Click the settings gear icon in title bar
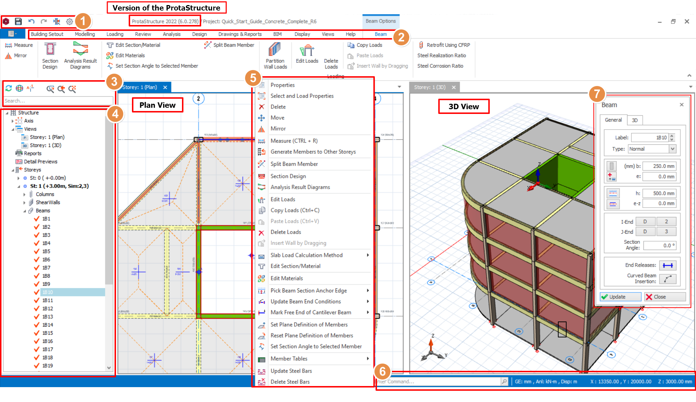 (x=70, y=21)
